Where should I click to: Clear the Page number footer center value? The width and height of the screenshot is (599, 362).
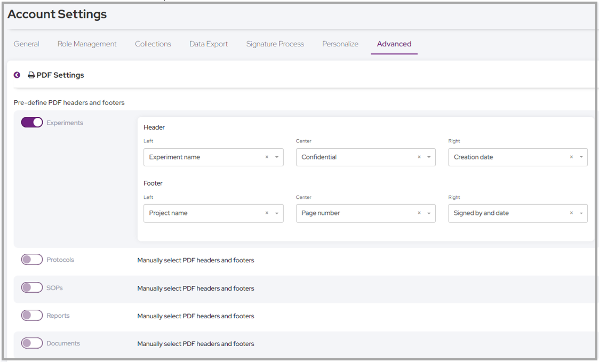pos(418,213)
